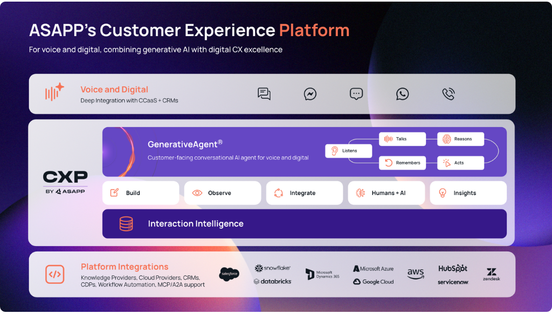Screen dimensions: 552x314
Task: Click the Microsoft Dynamics 365 logo
Action: pyautogui.click(x=322, y=274)
